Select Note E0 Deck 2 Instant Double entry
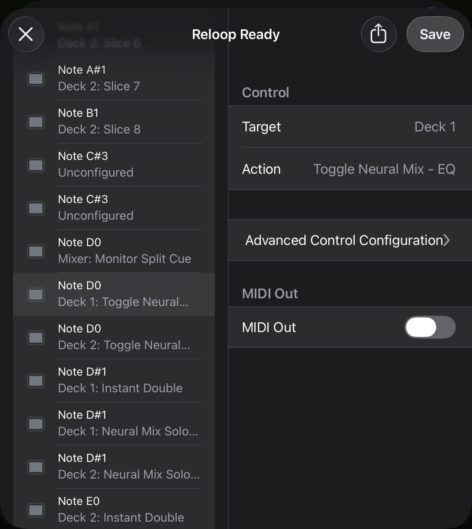This screenshot has height=529, width=472. (124, 509)
